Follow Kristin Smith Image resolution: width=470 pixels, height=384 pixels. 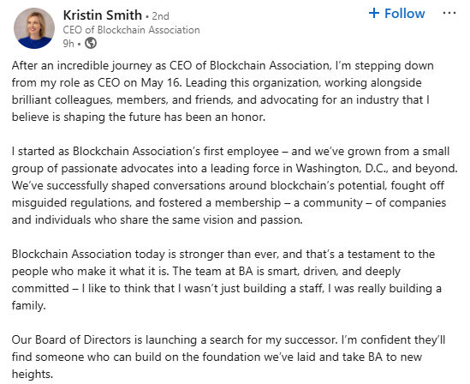pos(396,13)
